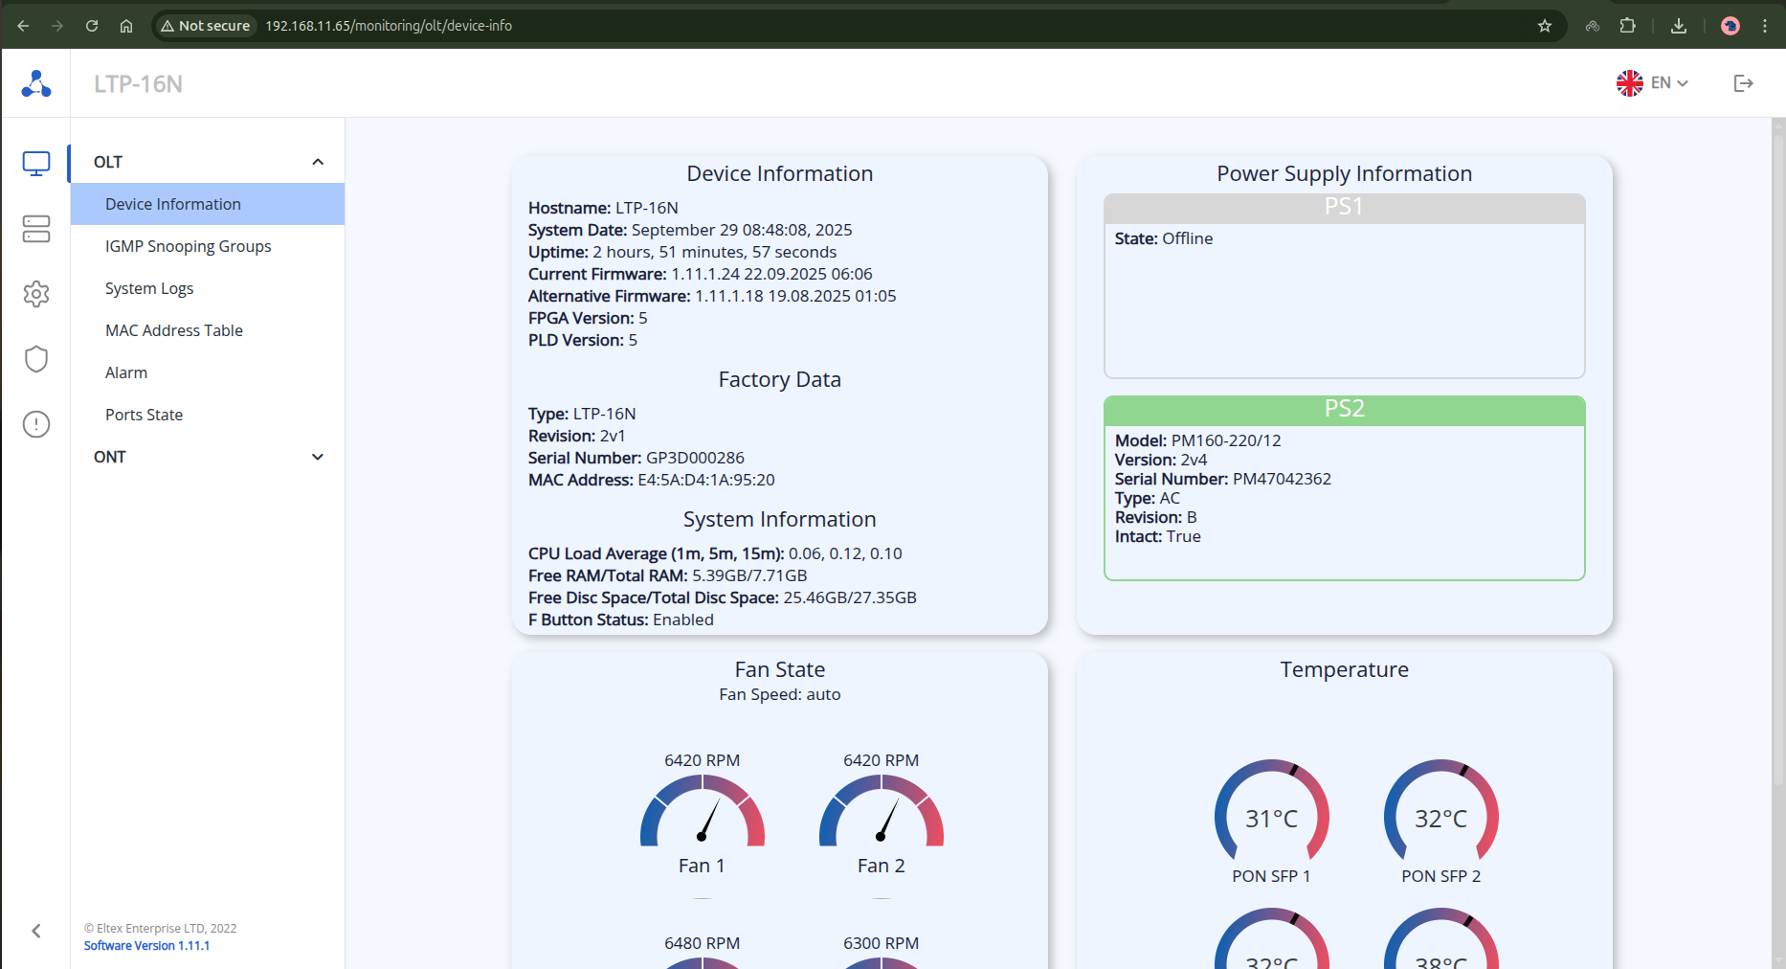Click the Eltex logo icon

coord(36,84)
